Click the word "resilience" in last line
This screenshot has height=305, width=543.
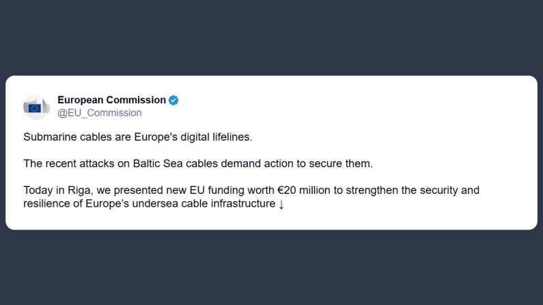47,203
